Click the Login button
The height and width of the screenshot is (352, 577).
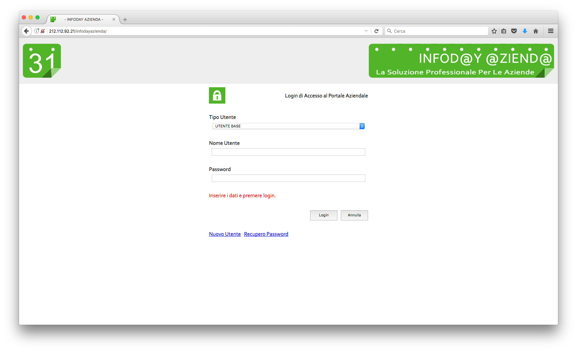(324, 215)
